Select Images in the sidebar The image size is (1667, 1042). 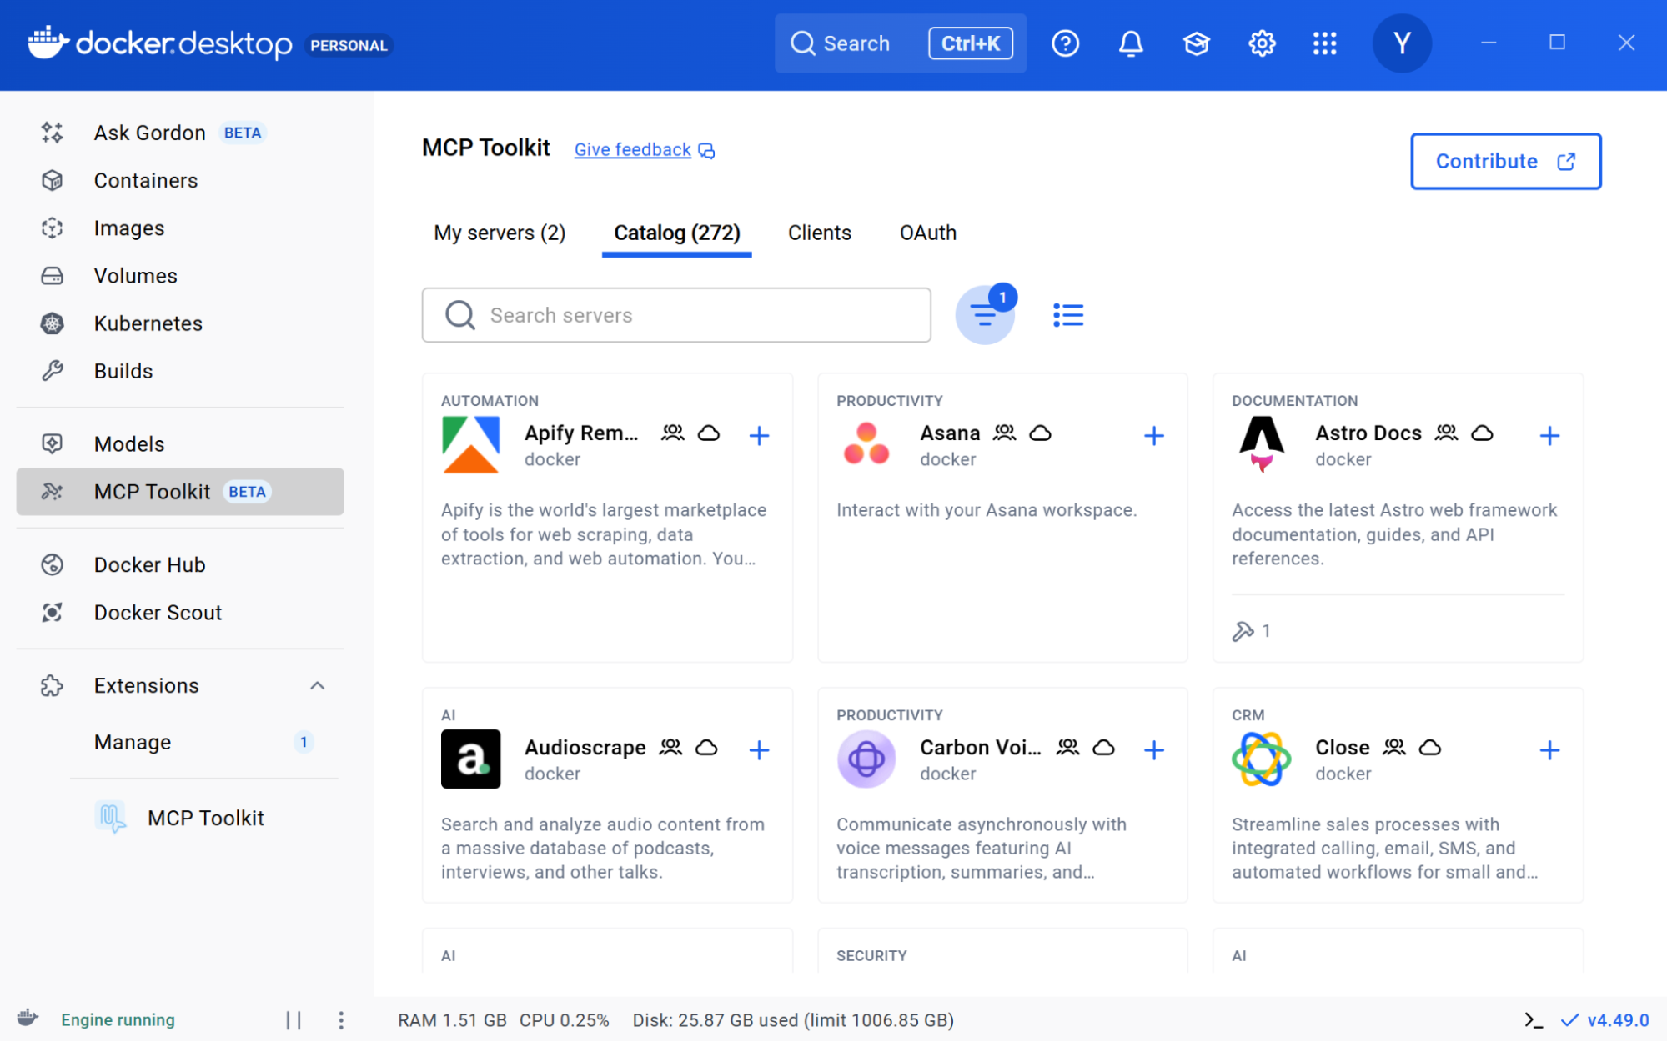[128, 228]
